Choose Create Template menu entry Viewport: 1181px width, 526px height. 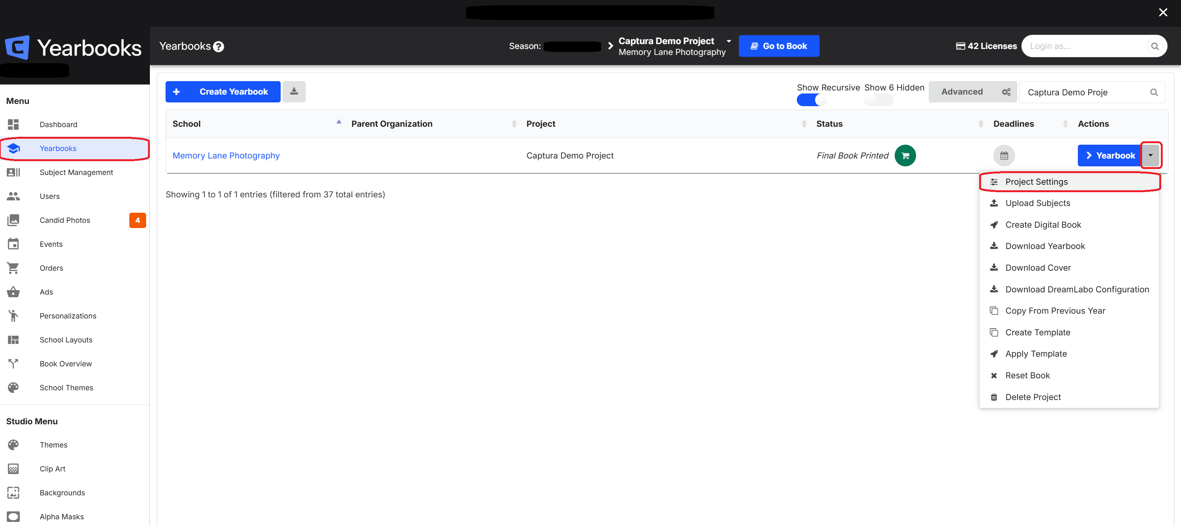(x=1069, y=332)
